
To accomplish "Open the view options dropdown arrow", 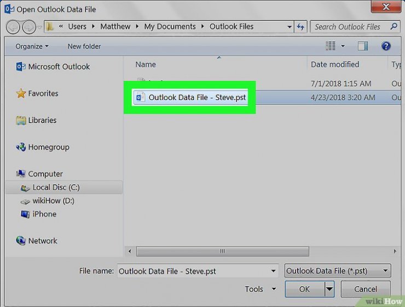I will coord(343,46).
